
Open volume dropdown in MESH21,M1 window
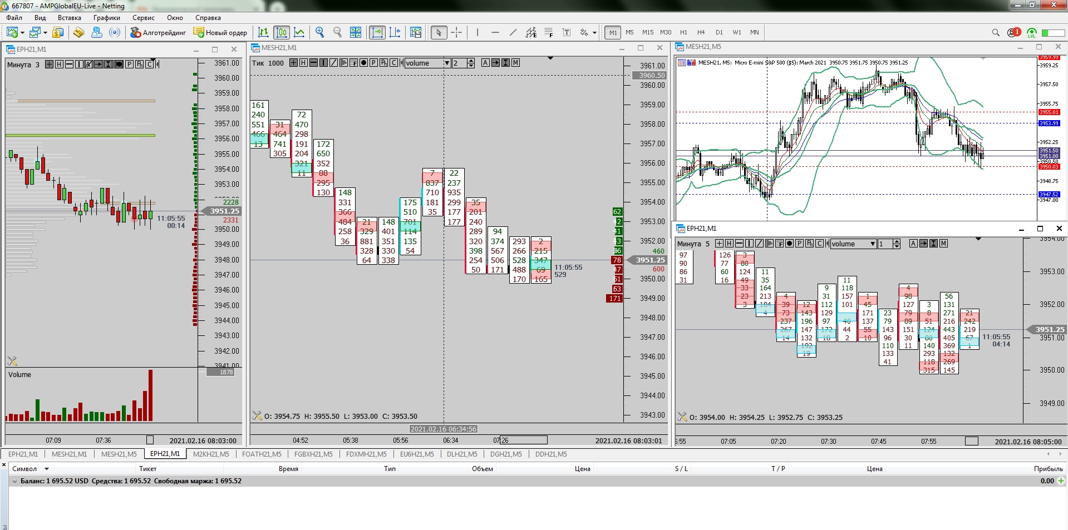click(446, 63)
